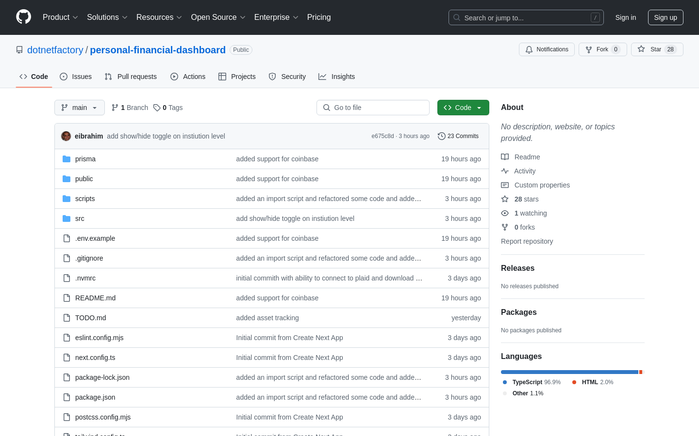This screenshot has height=436, width=699.
Task: Click the Readme book icon in About
Action: [505, 157]
